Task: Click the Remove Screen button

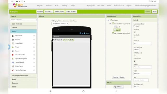Action: click(59, 11)
